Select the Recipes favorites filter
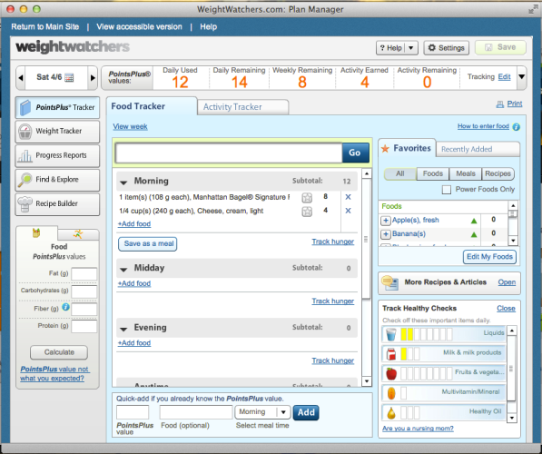The height and width of the screenshot is (454, 542). click(x=498, y=174)
